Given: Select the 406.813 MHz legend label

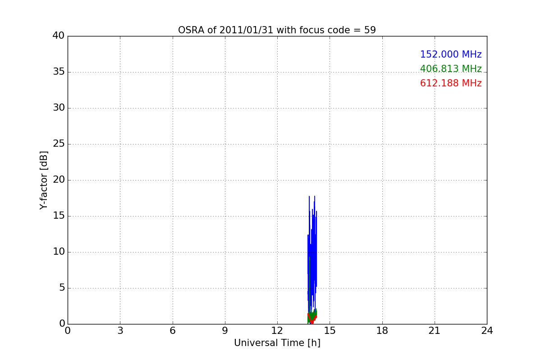Looking at the screenshot, I should [451, 69].
